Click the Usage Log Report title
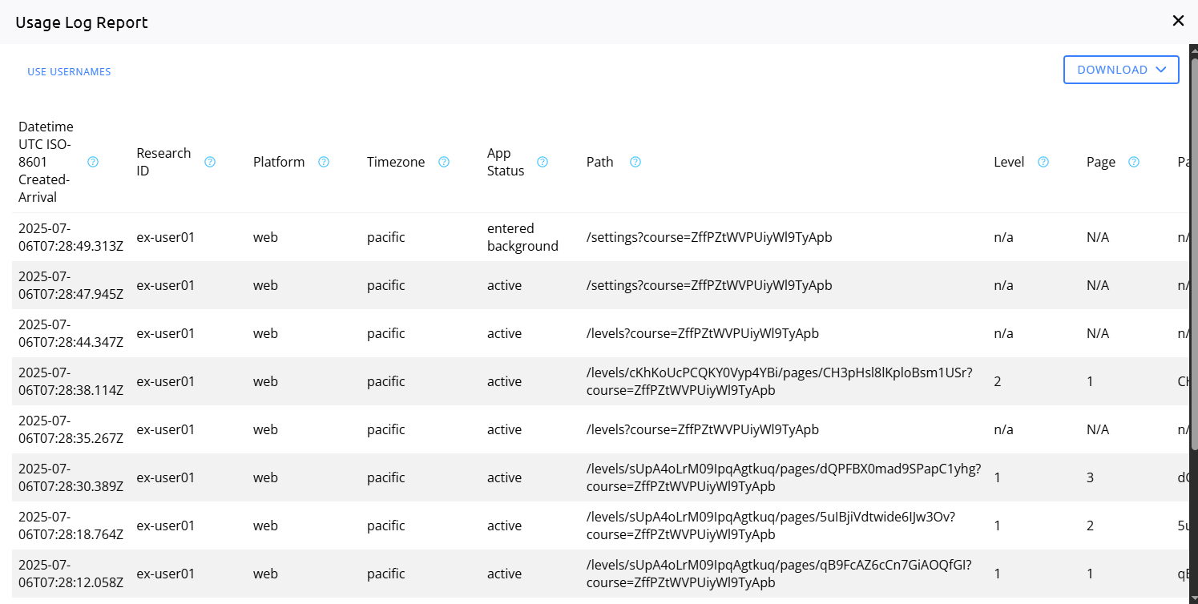This screenshot has height=604, width=1198. coord(82,22)
